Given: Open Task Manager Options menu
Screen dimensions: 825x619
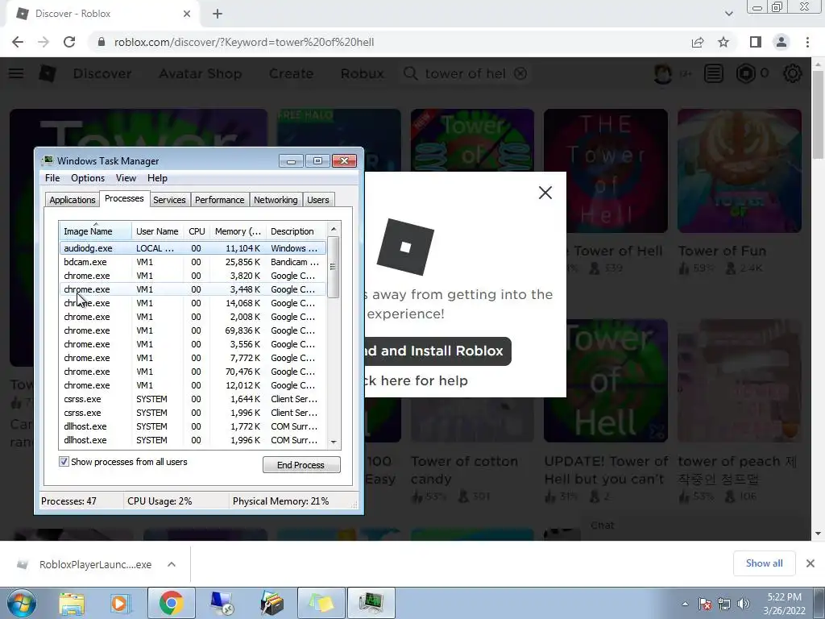Looking at the screenshot, I should point(88,178).
